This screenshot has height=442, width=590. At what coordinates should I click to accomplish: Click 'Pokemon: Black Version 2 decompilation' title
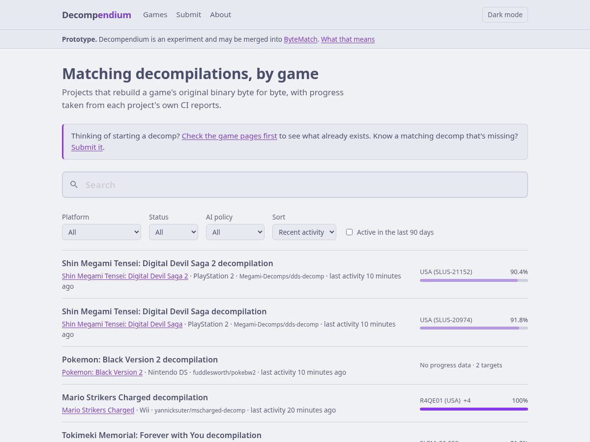tap(140, 359)
